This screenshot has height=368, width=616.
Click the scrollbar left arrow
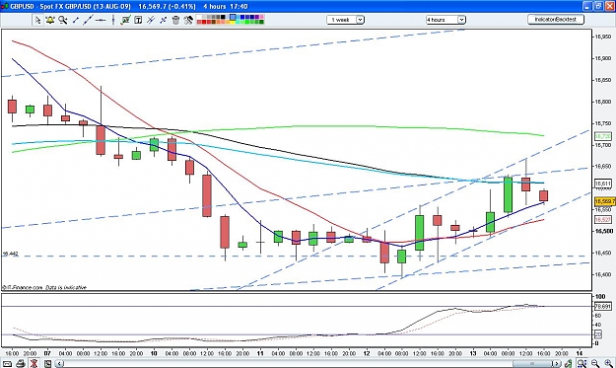[x=59, y=364]
